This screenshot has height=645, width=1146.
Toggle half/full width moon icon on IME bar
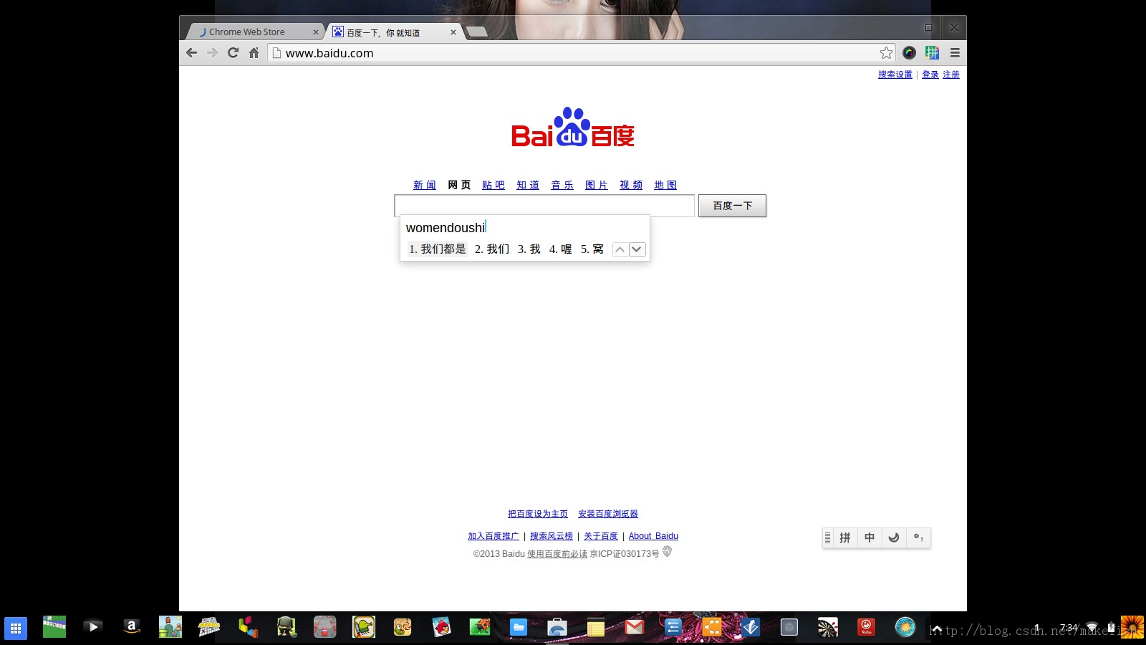pos(894,537)
